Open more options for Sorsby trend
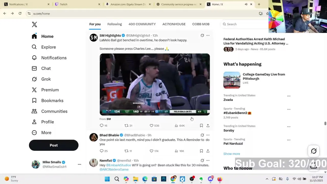This screenshot has height=184, width=327. 289,127
